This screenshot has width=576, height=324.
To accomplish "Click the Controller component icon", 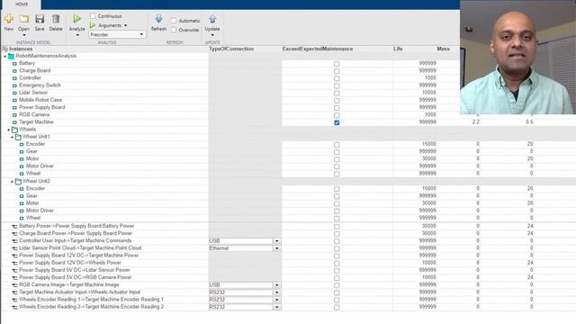I will (x=14, y=78).
